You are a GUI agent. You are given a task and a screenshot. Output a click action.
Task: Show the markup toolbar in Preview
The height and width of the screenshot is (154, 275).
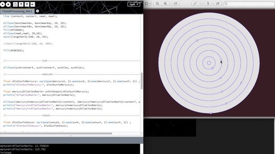217,3
